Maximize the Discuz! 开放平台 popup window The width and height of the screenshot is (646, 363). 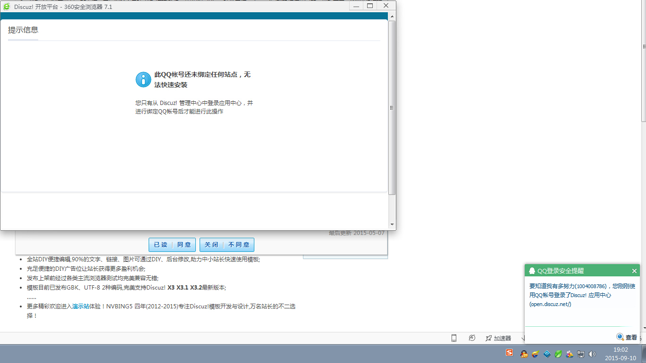click(370, 6)
